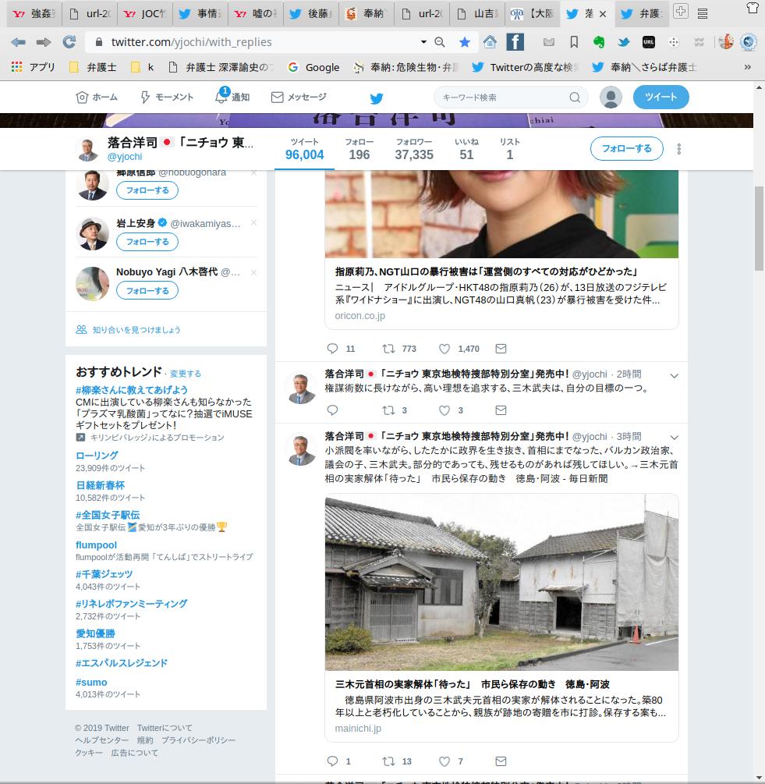Click 変更する next to おすすめトレンド
This screenshot has height=784, width=765.
pyautogui.click(x=186, y=374)
